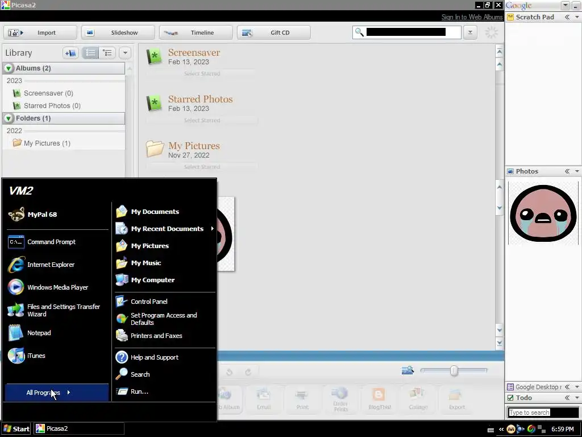Open the Scratch Pad gadget menu arrow
The width and height of the screenshot is (582, 437).
coord(577,17)
